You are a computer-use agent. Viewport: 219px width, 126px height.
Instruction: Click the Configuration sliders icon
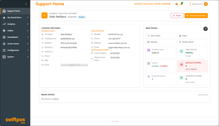4,50
